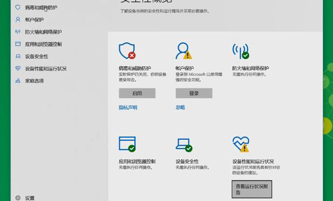Select 应用和浏览器控制 in the sidebar
Screen dimensions: 333x201
43,44
